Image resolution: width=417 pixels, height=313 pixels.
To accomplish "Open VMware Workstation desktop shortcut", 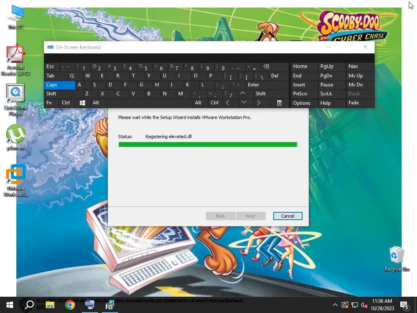I will coord(16,181).
